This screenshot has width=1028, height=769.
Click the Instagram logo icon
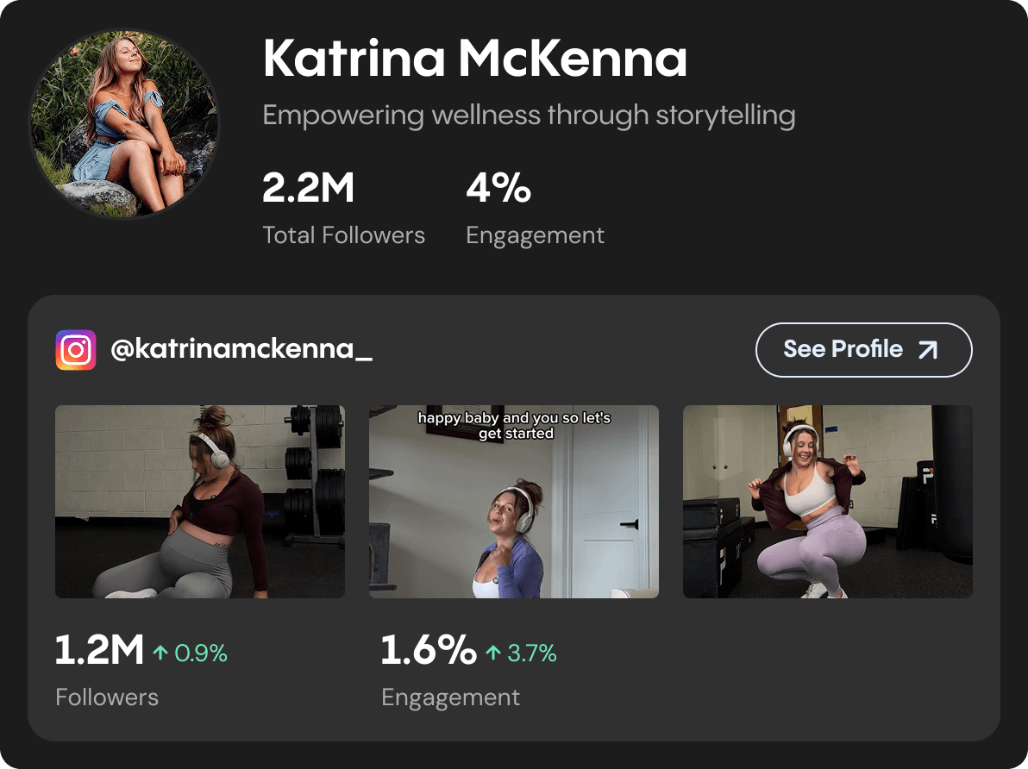pyautogui.click(x=75, y=349)
